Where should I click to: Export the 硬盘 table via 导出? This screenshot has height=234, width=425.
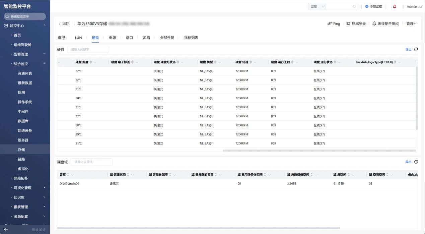click(x=408, y=49)
